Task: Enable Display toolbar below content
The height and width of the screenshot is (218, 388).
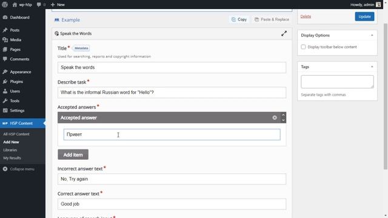Action: click(303, 47)
